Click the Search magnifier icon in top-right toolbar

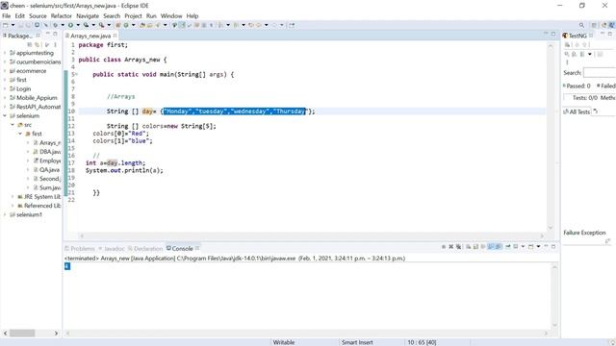581,25
